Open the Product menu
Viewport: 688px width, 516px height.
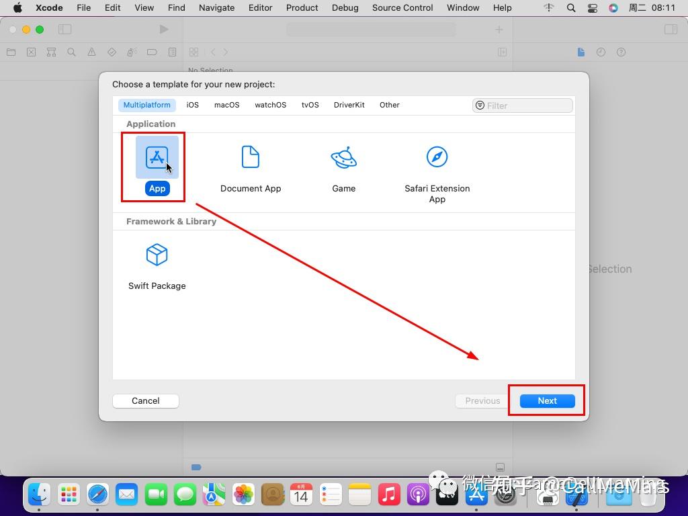302,8
